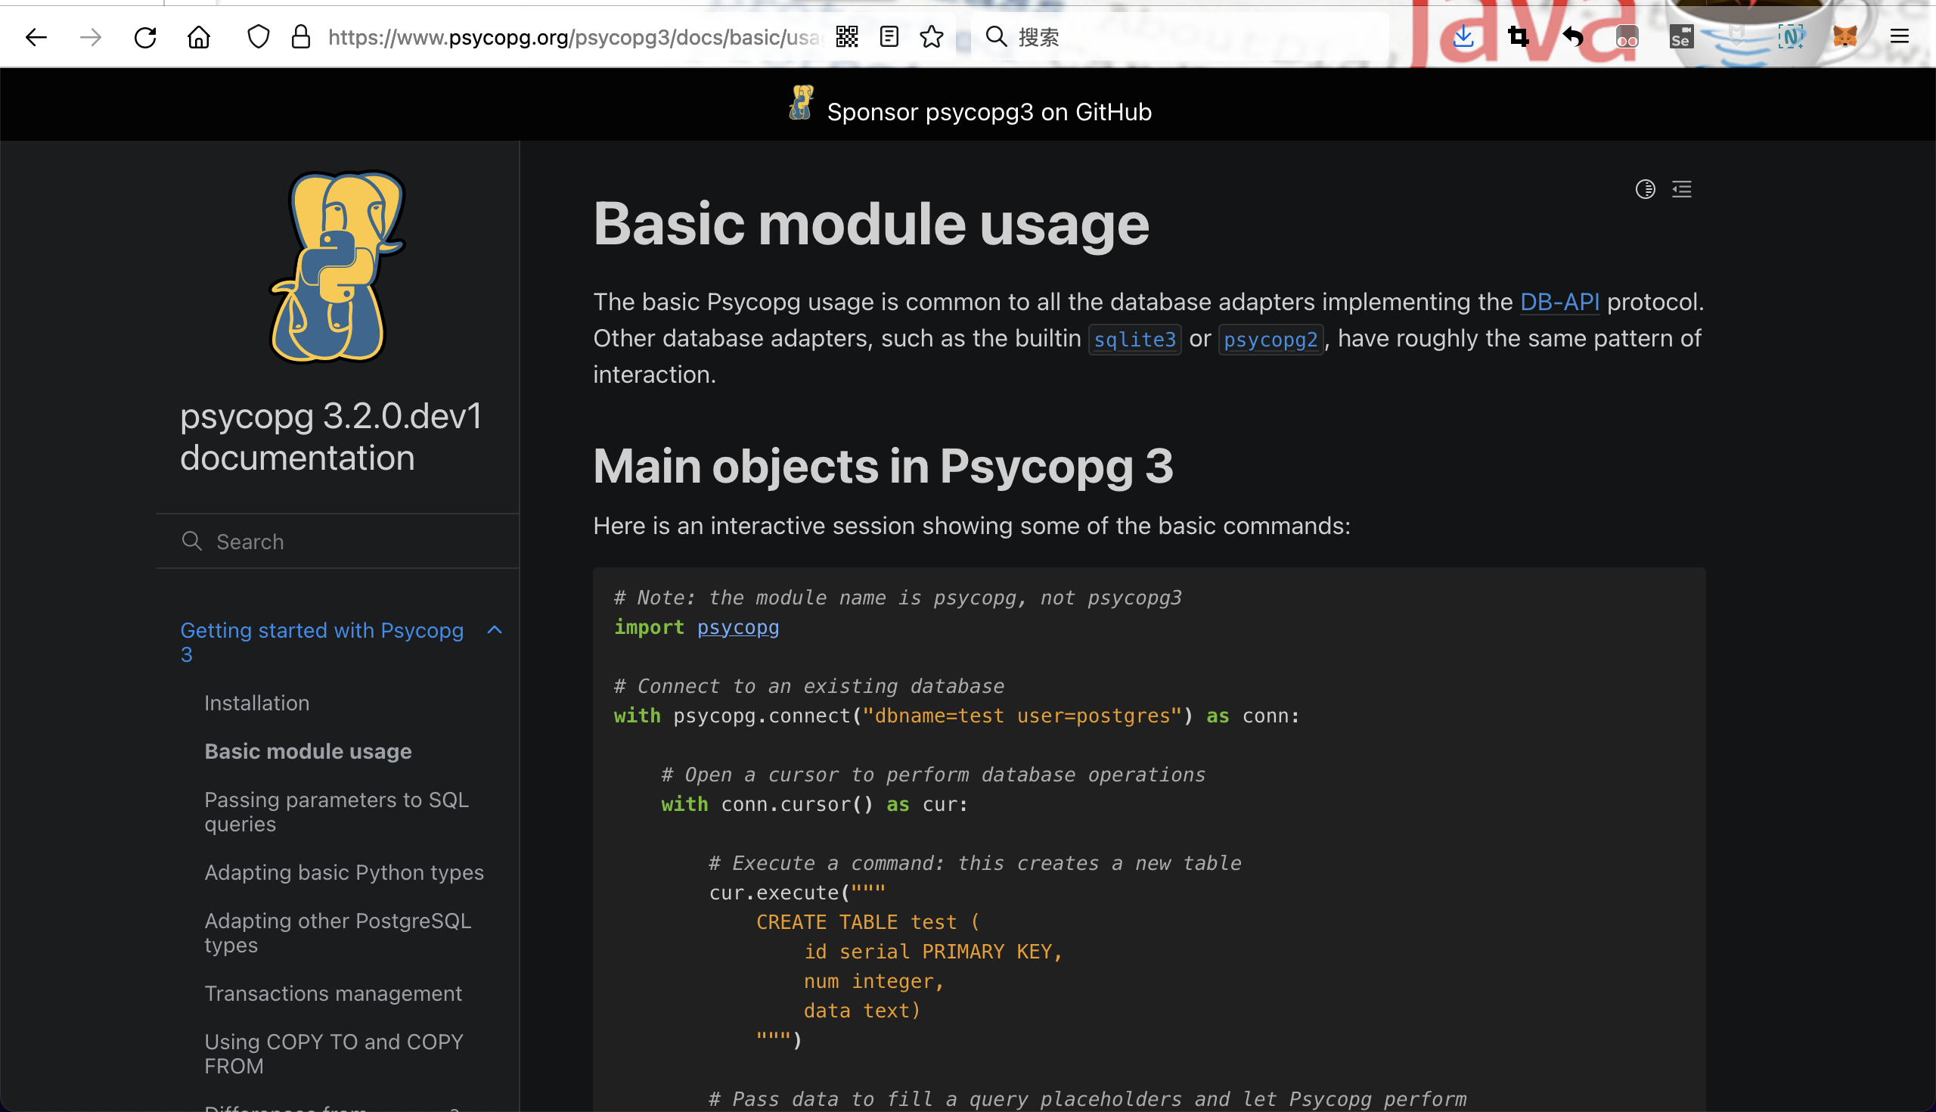Open the Selenium IDE extension icon
The image size is (1936, 1112).
point(1681,36)
